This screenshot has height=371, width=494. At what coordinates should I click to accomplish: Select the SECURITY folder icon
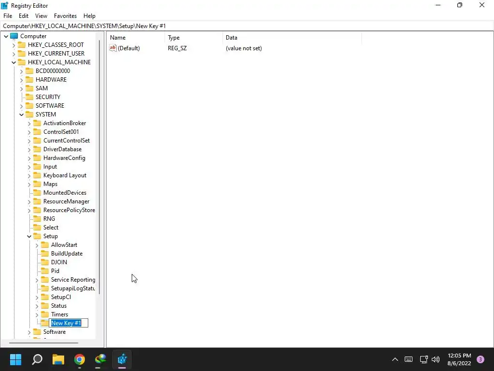pyautogui.click(x=29, y=97)
